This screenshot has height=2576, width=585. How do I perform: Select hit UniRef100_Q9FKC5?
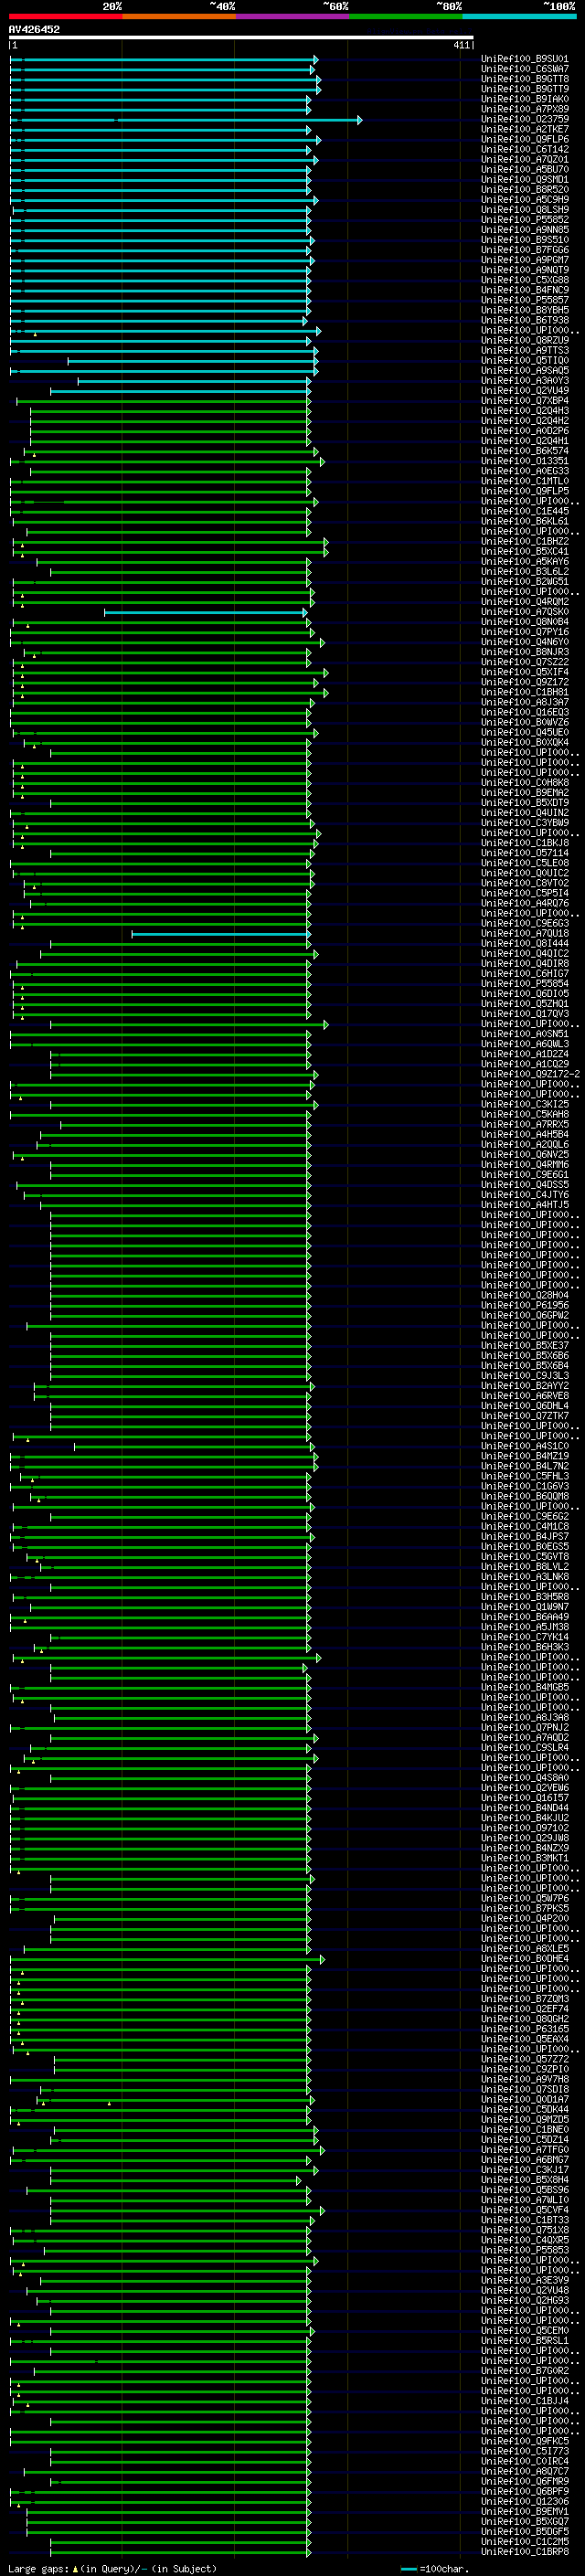[525, 2441]
